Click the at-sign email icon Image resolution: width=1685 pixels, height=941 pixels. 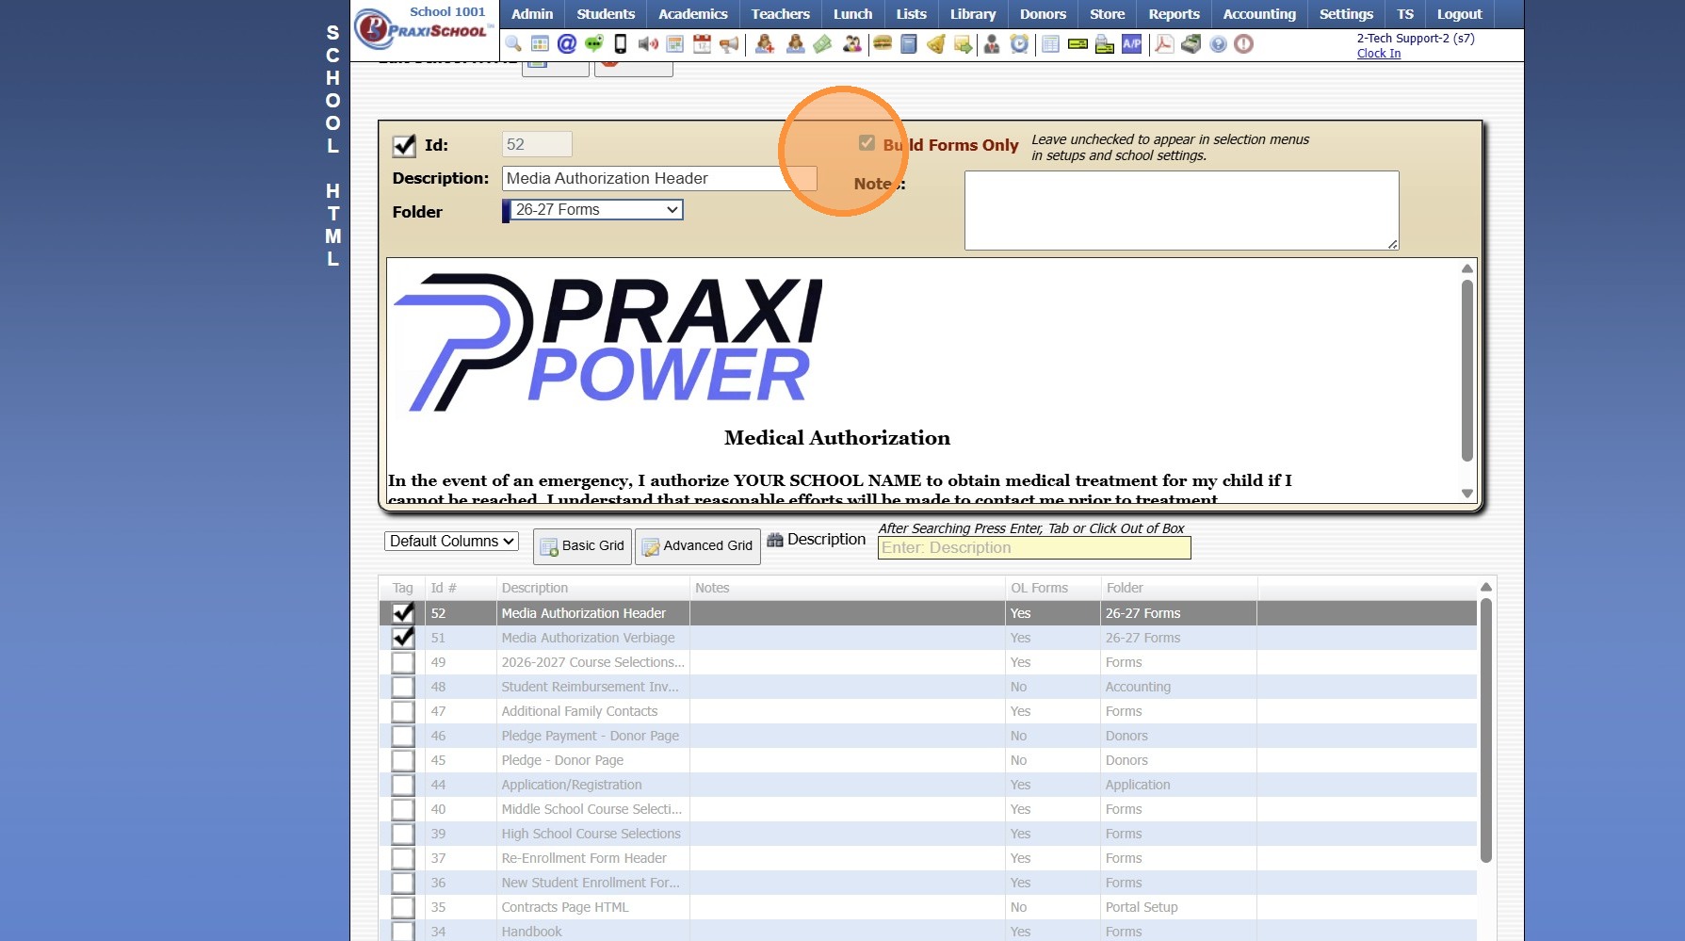click(567, 44)
